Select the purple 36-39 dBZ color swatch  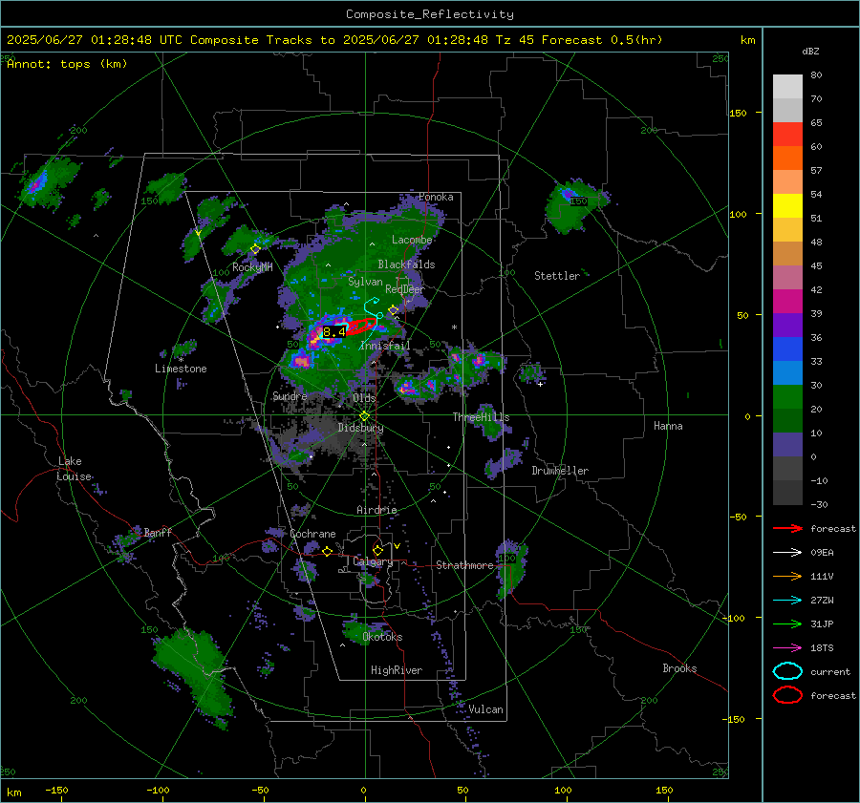click(x=787, y=325)
